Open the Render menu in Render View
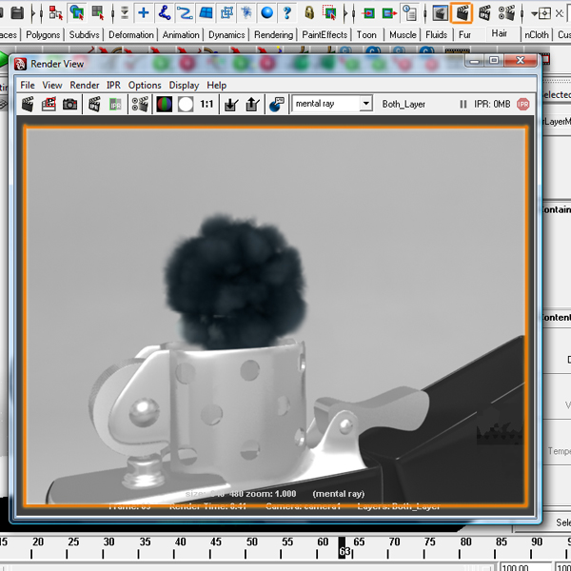Viewport: 571px width, 571px height. click(x=85, y=86)
